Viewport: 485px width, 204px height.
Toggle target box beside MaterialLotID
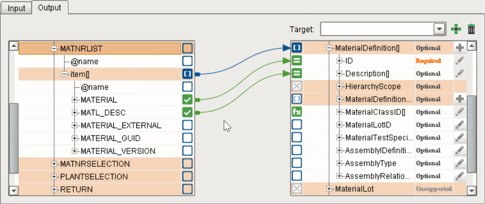coord(297,125)
